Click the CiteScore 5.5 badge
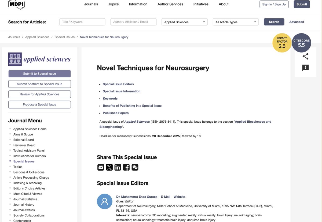 [301, 43]
